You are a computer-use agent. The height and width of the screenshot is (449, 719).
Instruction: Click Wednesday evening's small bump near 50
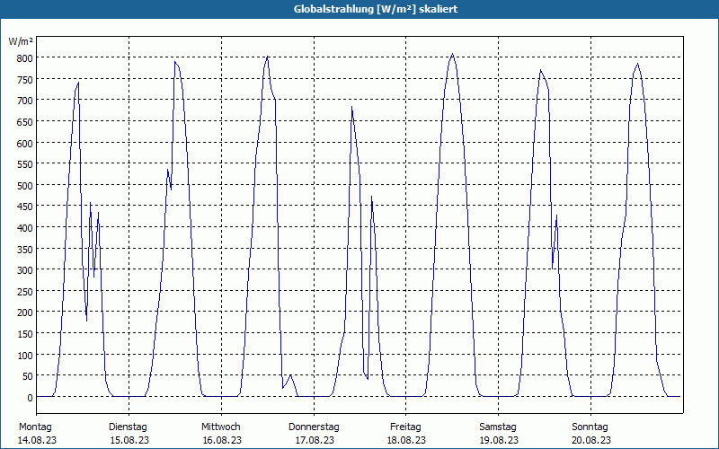(x=290, y=375)
